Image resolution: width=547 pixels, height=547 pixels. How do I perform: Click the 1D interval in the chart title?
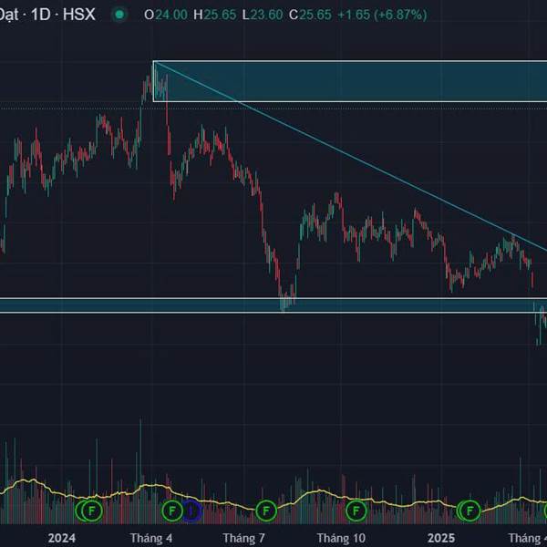point(41,15)
